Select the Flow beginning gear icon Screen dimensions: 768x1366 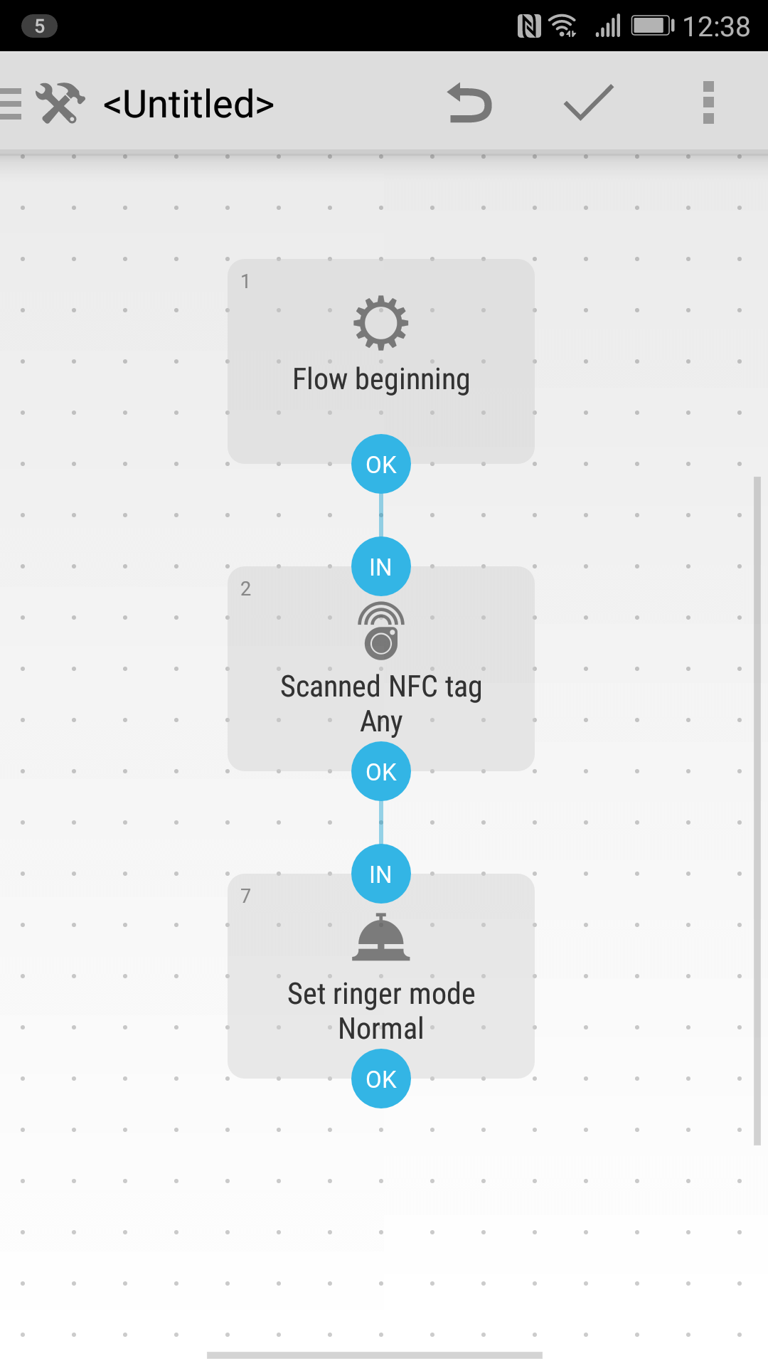click(381, 323)
